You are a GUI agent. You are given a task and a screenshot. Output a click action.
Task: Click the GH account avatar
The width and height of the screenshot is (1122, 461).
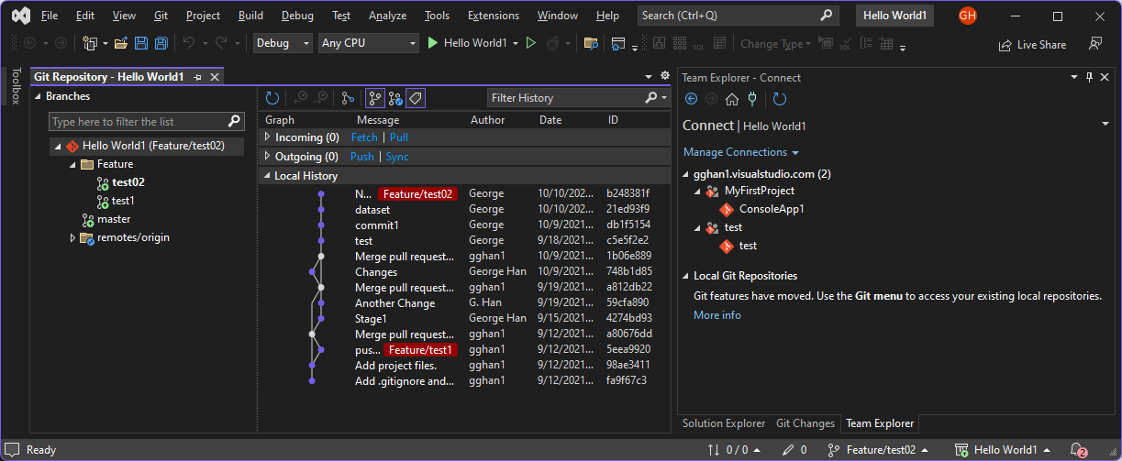(x=967, y=16)
